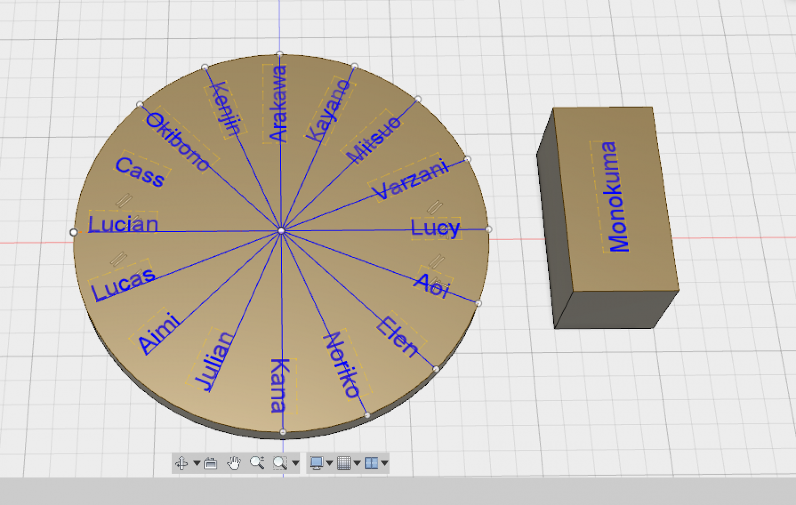Select the Orbit tool in navigation bar
The width and height of the screenshot is (796, 505).
click(x=182, y=463)
